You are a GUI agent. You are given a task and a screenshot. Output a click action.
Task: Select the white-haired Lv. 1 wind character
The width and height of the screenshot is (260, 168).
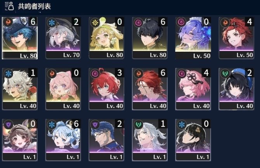(x=149, y=140)
